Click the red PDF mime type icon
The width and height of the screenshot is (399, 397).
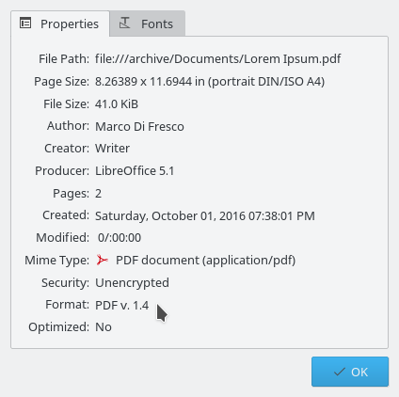pos(102,260)
